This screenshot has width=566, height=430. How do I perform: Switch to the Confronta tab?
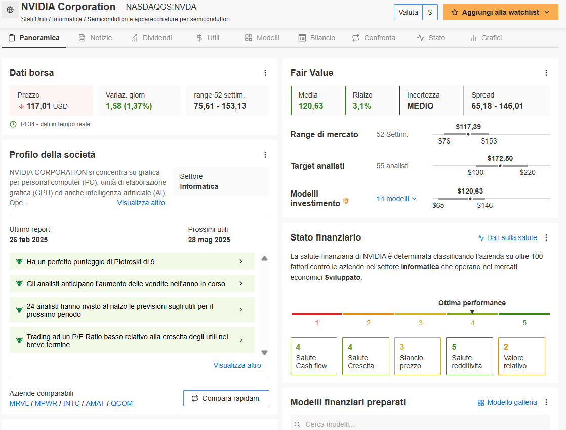pos(374,38)
